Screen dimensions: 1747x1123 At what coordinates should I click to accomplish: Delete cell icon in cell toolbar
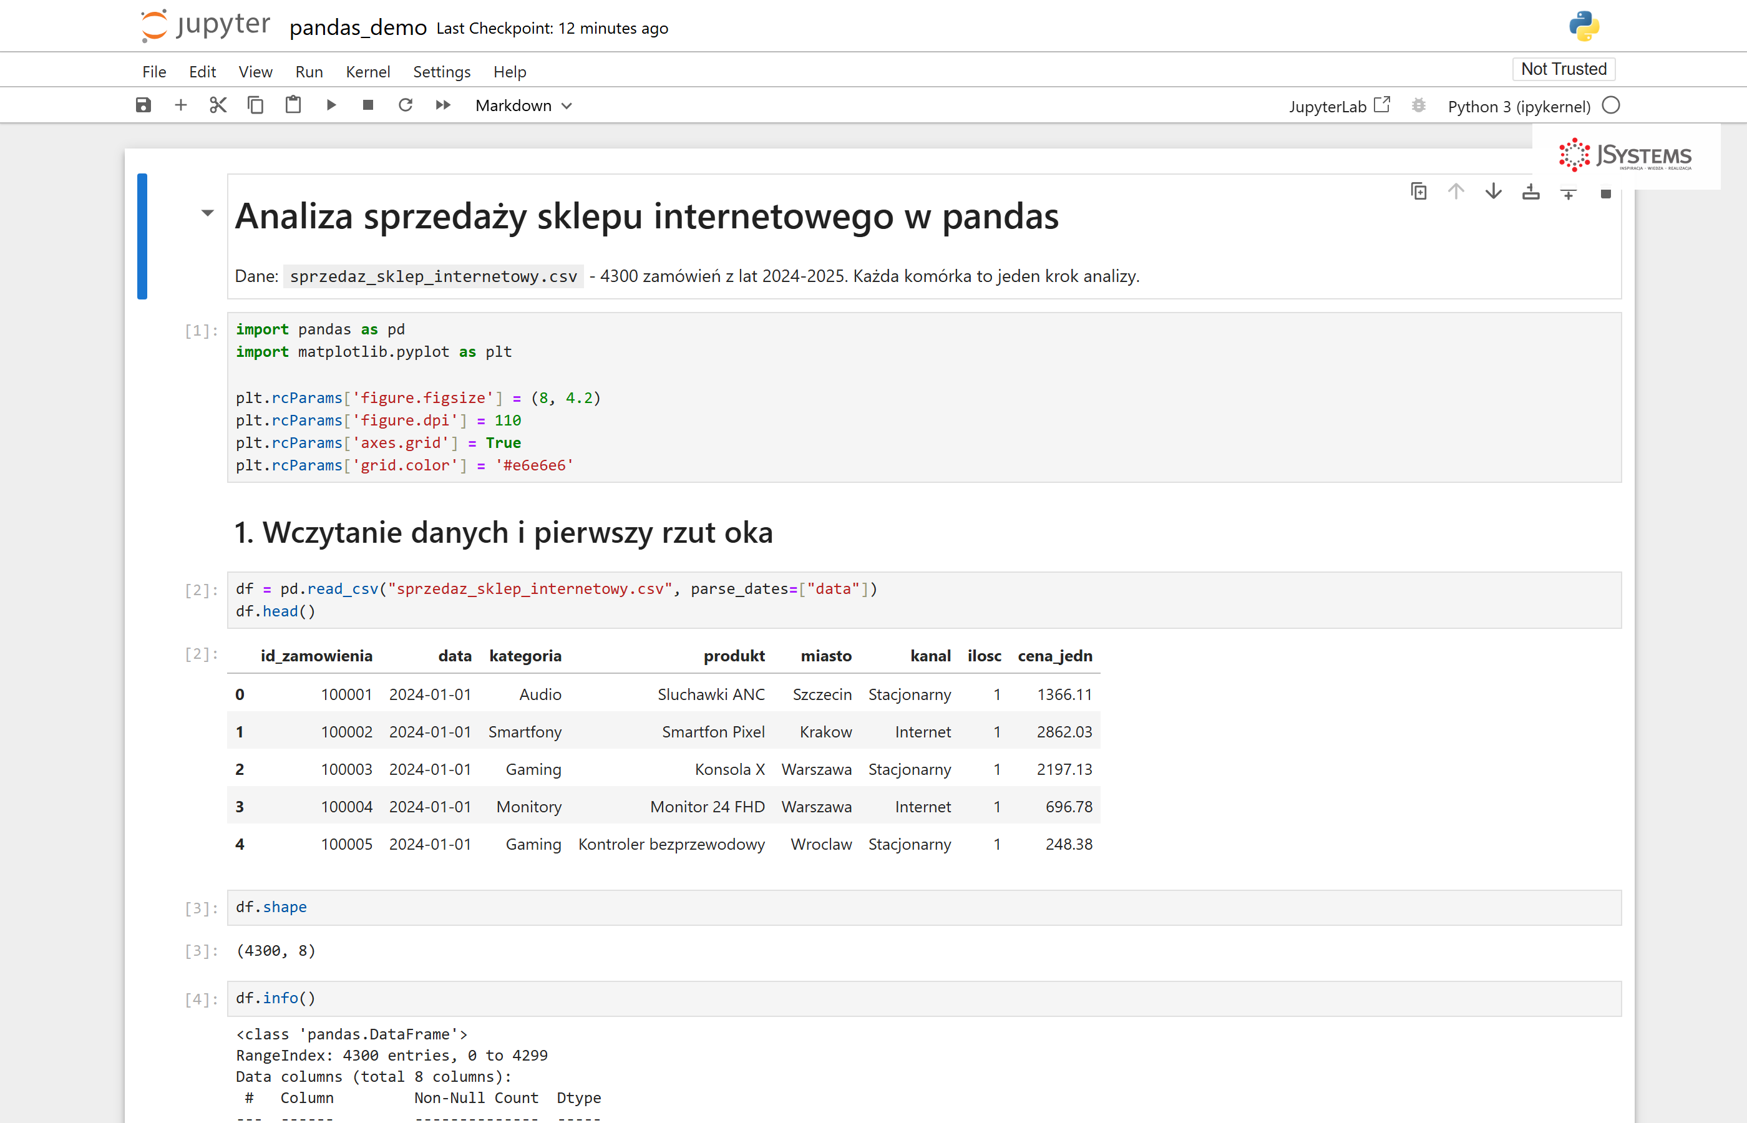[1605, 193]
